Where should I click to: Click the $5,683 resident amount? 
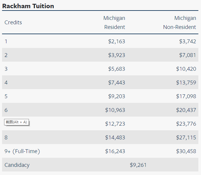coord(117,69)
